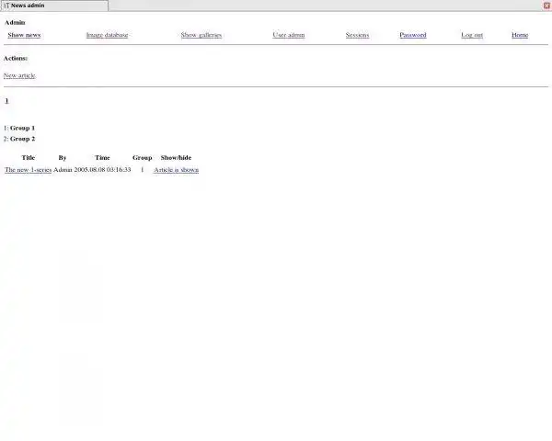The height and width of the screenshot is (441, 552).
Task: Close the News admin window
Action: click(x=546, y=6)
